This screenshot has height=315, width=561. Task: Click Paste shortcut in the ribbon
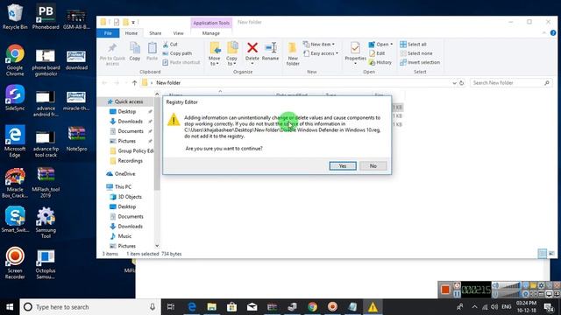point(181,62)
